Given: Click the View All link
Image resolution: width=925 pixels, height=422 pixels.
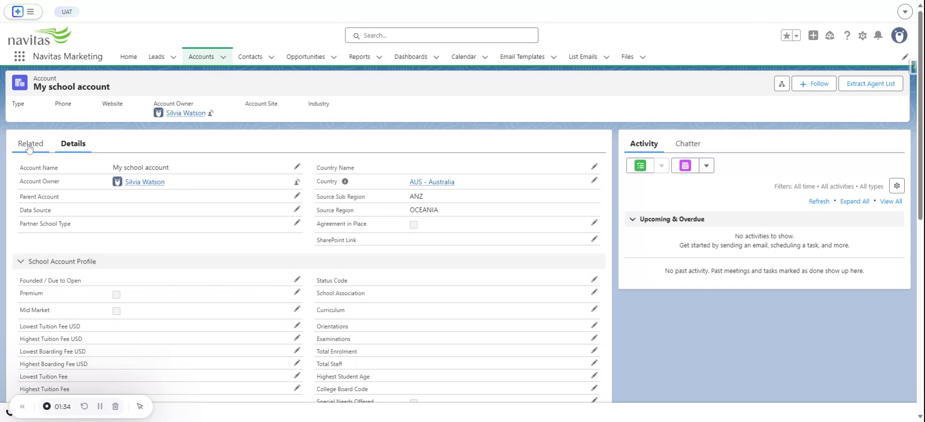Looking at the screenshot, I should click(x=891, y=201).
